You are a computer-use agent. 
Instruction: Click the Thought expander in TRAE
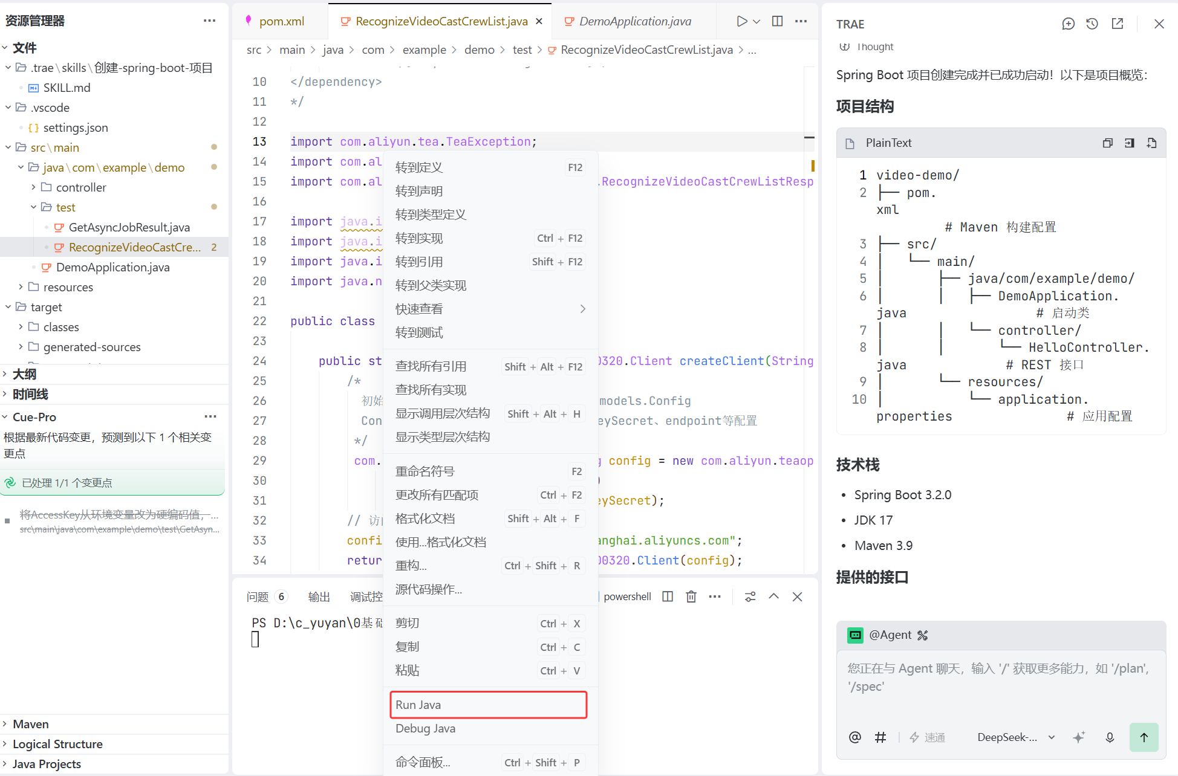click(866, 47)
